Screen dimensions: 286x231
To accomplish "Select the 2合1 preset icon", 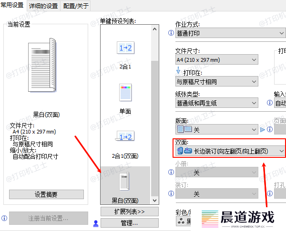I will click(125, 48).
